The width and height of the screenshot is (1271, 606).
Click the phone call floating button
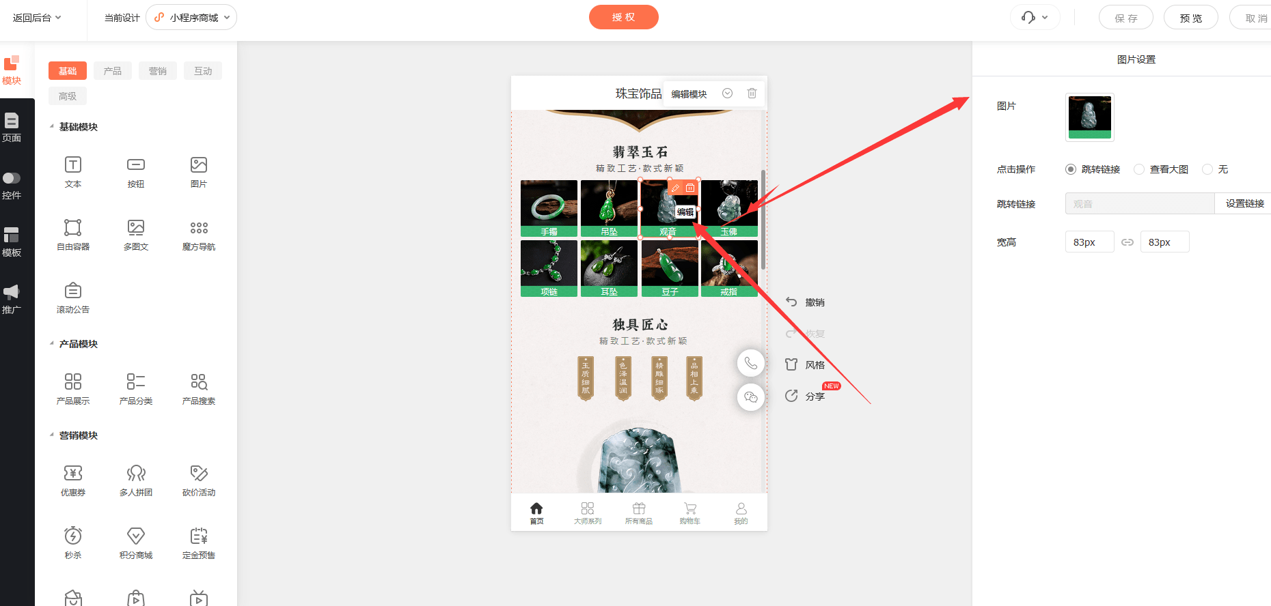pos(751,362)
